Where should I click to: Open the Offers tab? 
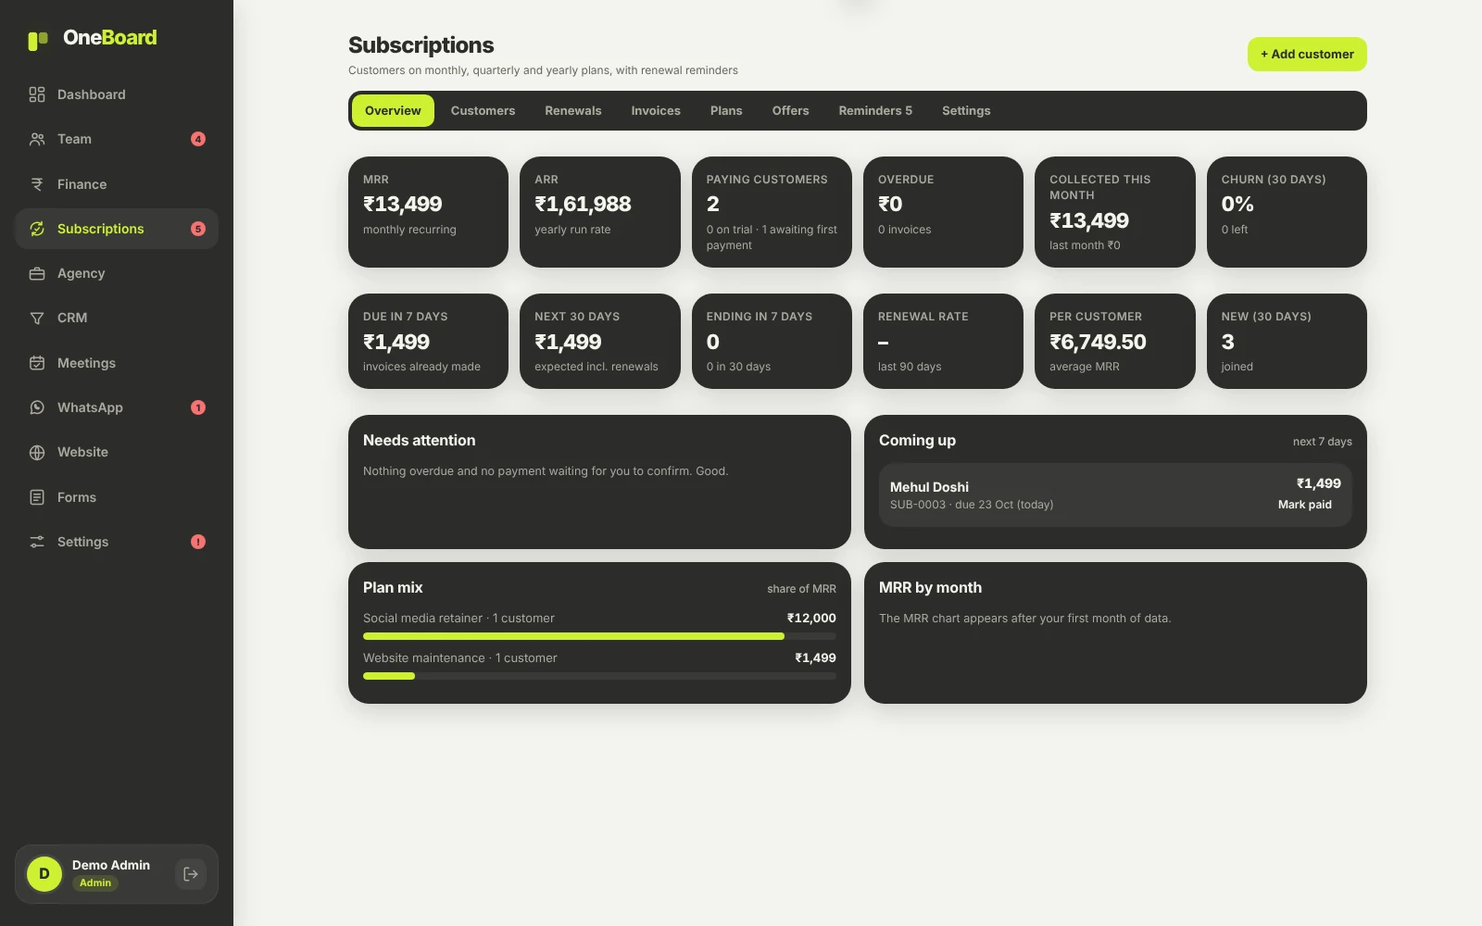791,110
